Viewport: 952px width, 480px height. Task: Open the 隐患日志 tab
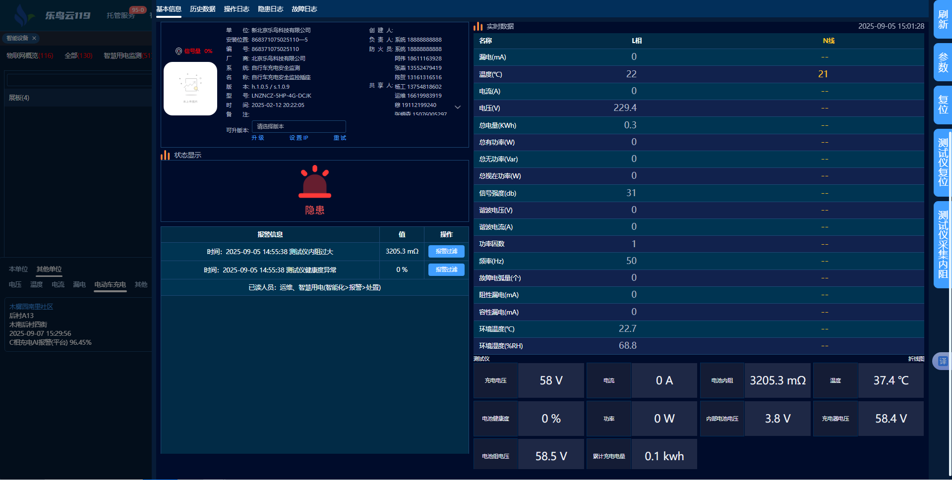pyautogui.click(x=270, y=9)
